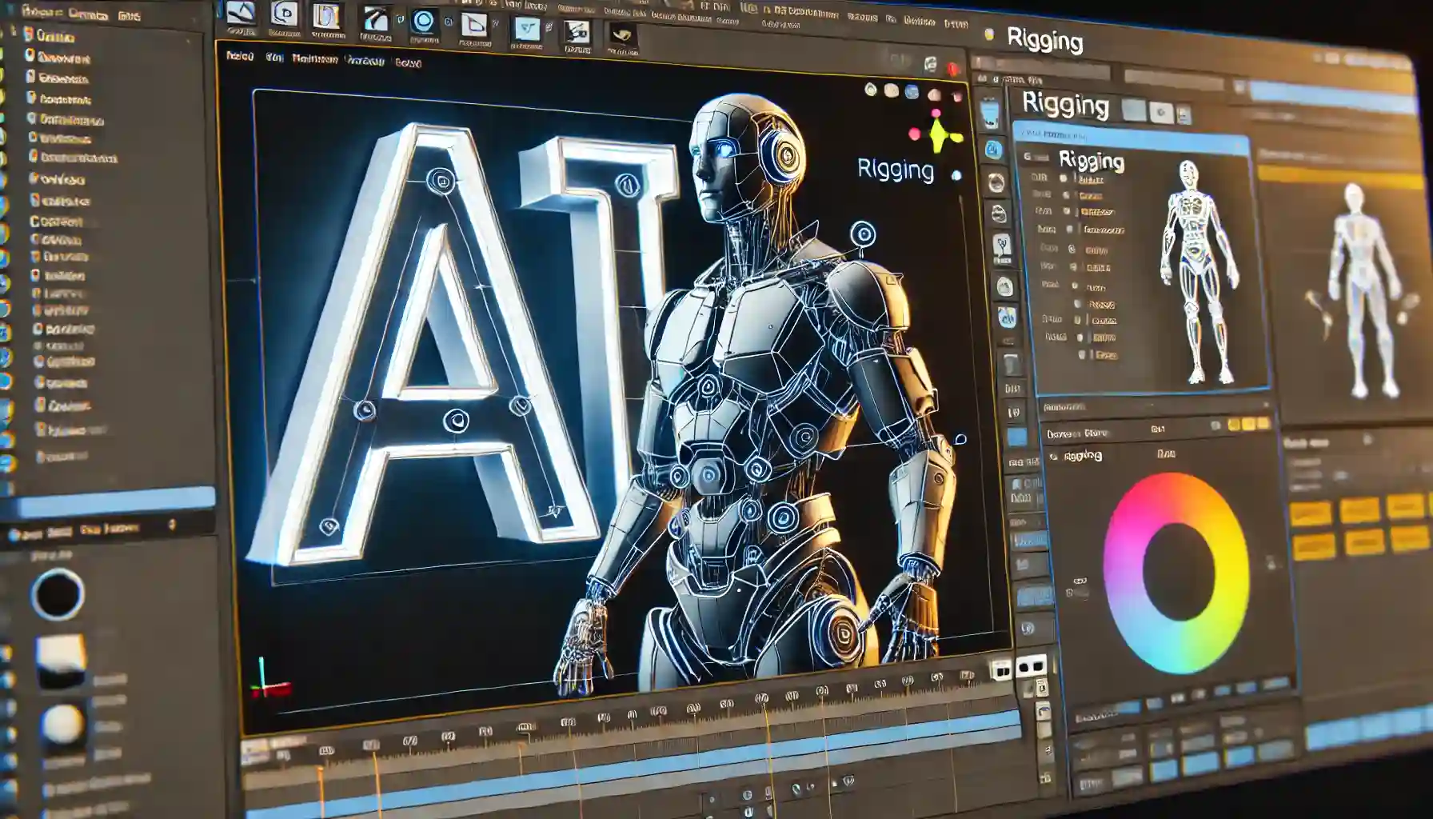This screenshot has height=819, width=1433.
Task: Toggle the checkbox beside the orange-labeled rig item
Action: pos(1066,195)
